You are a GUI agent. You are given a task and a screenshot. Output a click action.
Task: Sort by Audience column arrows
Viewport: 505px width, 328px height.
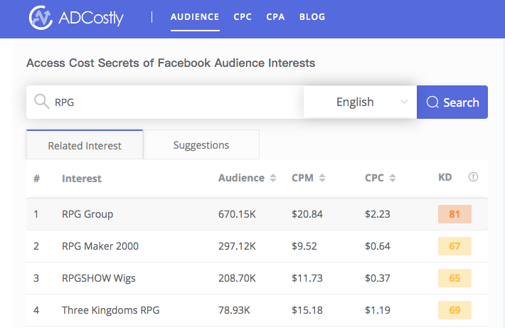coord(273,178)
